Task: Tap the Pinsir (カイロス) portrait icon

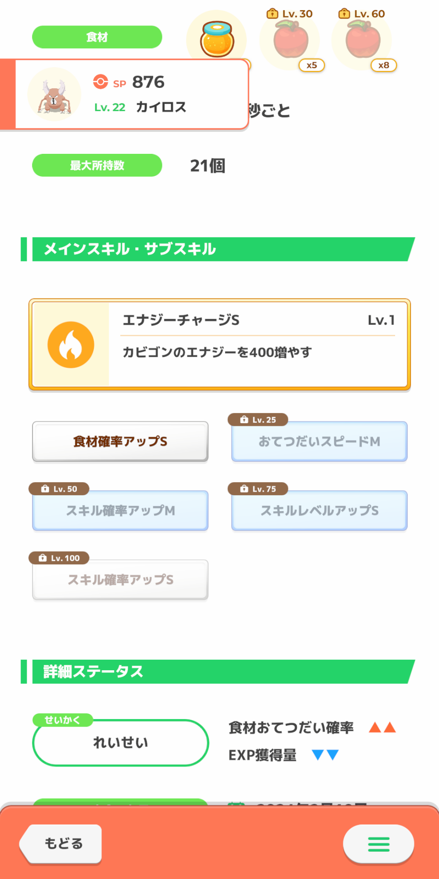Action: tap(54, 94)
